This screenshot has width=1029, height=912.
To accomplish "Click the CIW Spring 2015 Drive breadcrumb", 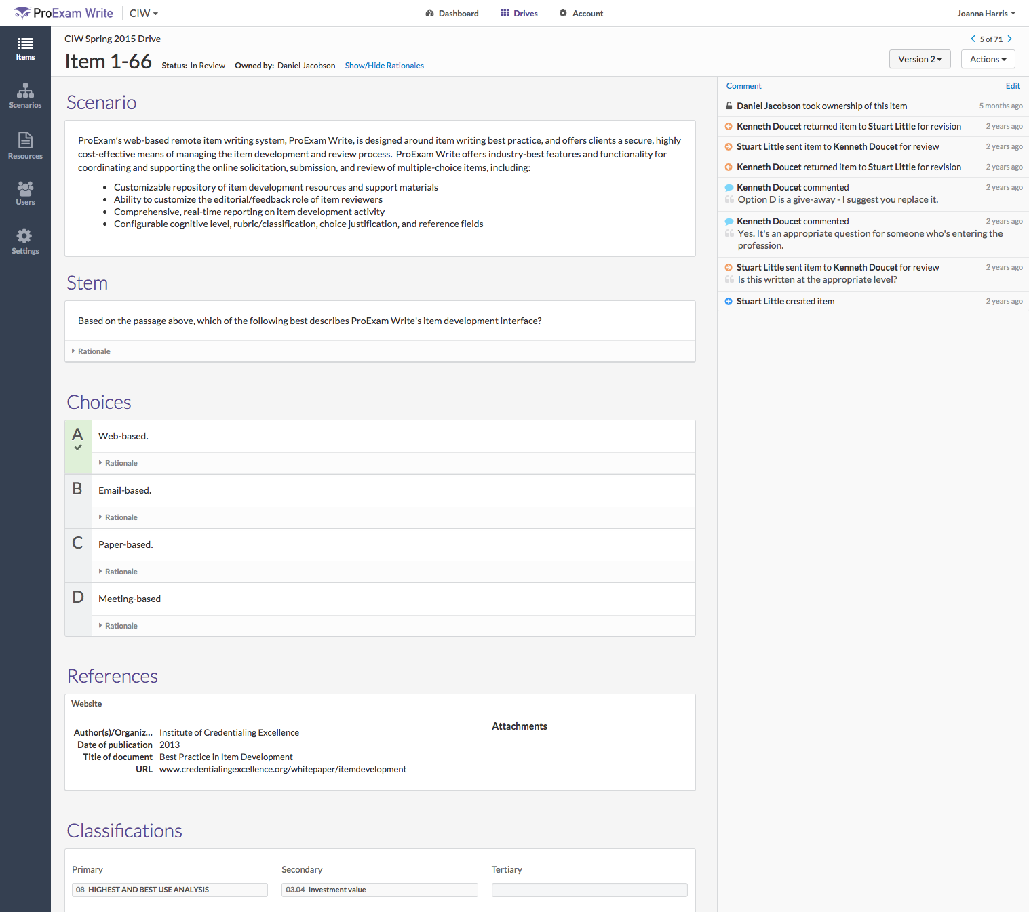I will tap(113, 39).
